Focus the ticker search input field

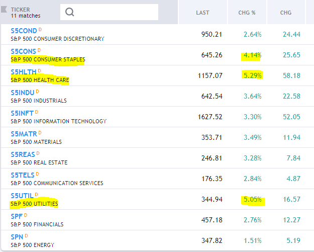[109, 12]
